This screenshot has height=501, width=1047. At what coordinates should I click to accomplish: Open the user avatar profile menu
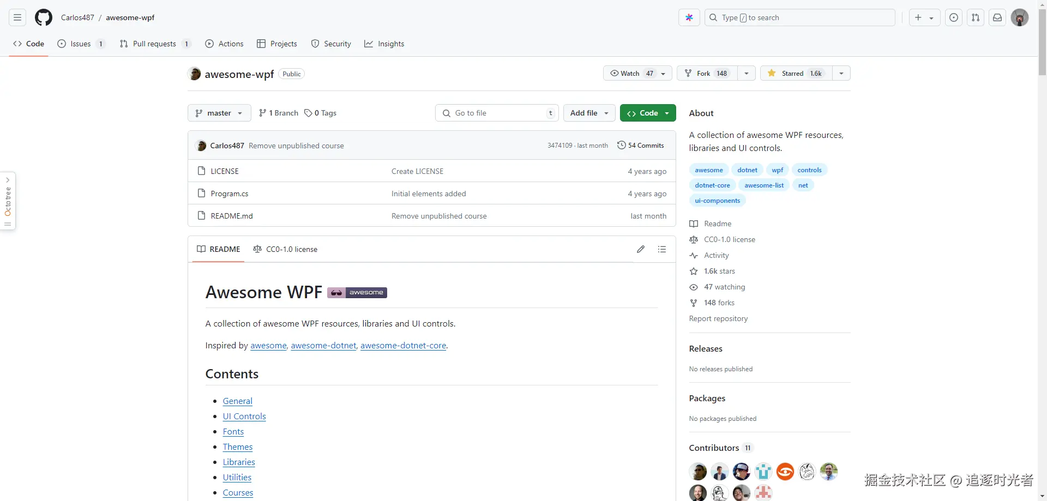1020,17
